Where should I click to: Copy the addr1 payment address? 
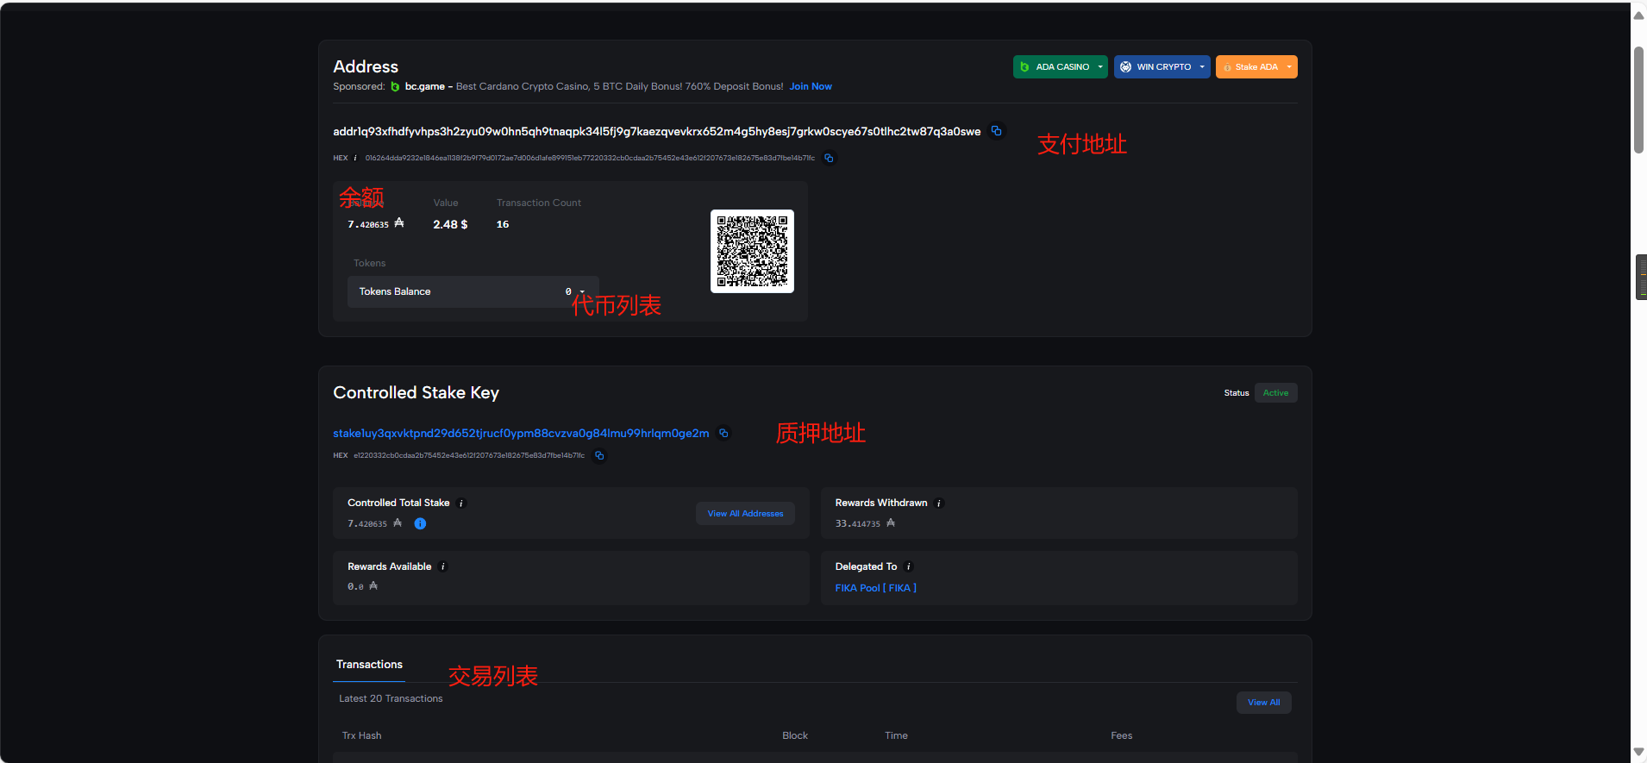[996, 131]
